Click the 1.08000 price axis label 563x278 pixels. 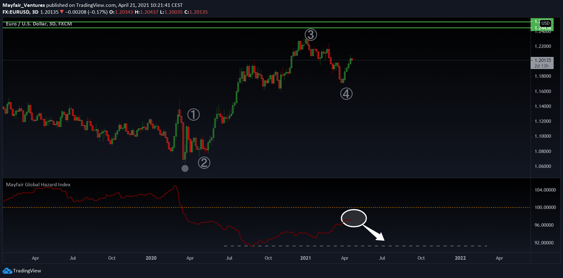[543, 151]
